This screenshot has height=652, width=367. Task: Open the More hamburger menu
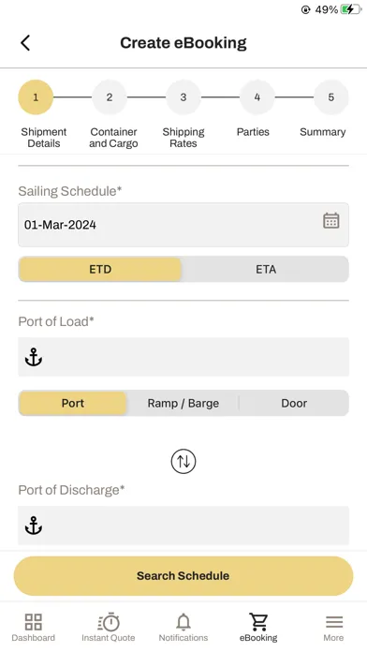[x=333, y=622]
